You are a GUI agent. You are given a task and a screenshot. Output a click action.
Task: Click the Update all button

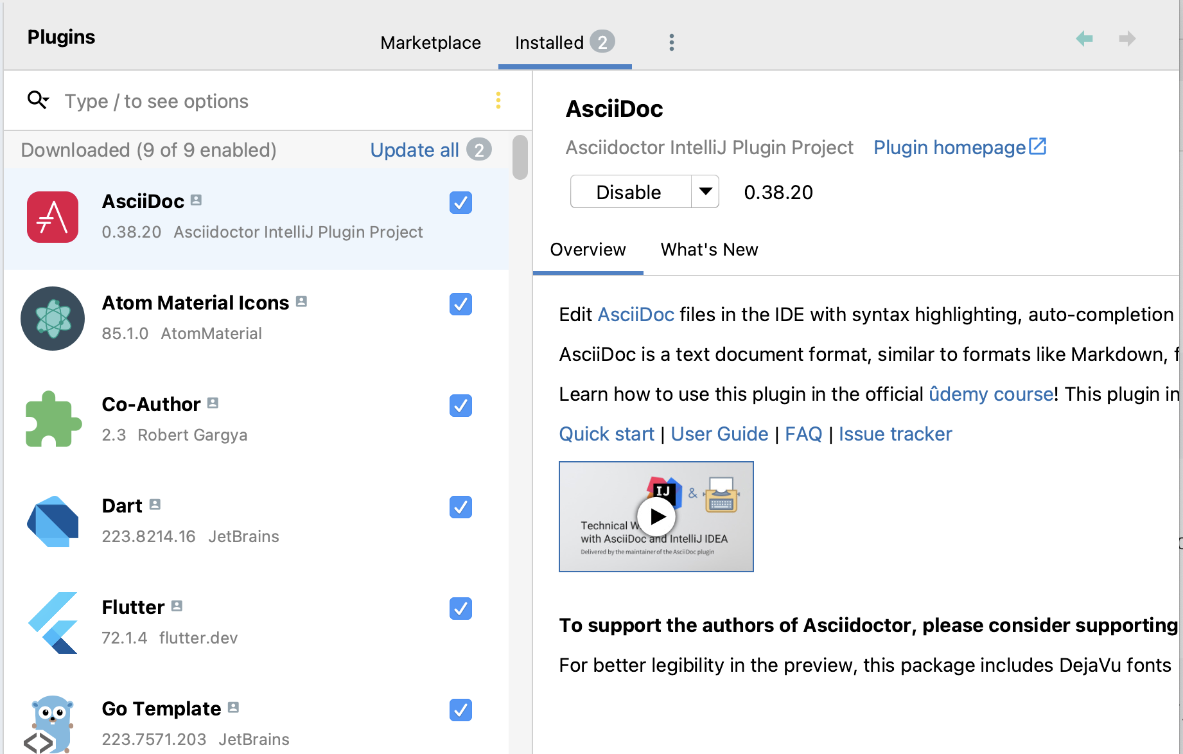pos(414,150)
